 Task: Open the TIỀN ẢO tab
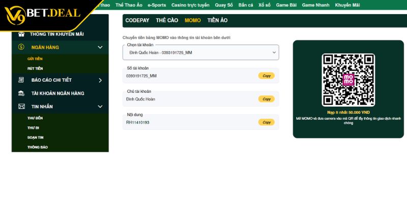click(217, 20)
